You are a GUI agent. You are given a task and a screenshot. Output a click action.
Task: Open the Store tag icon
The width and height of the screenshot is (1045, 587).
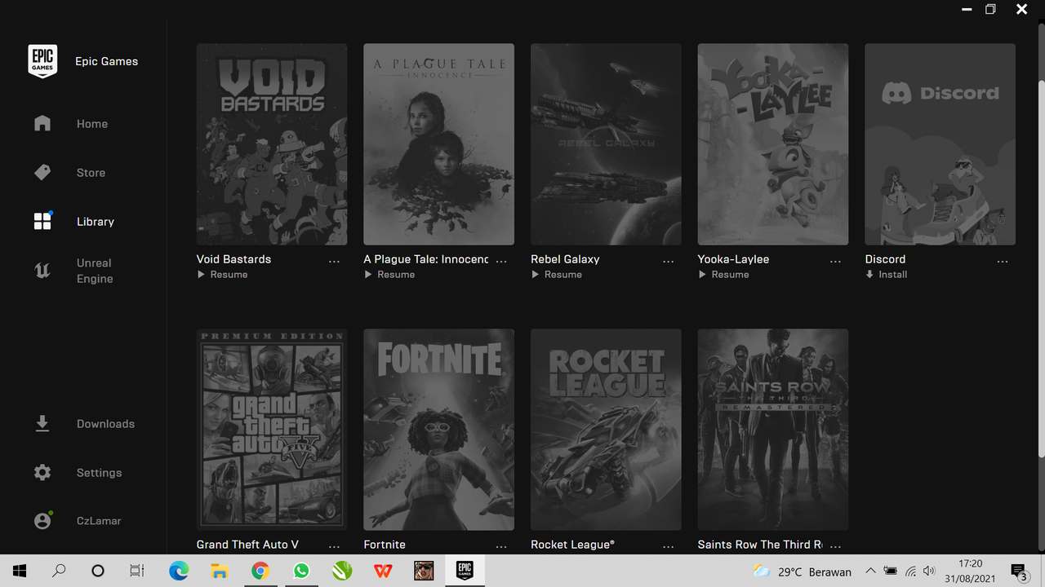point(42,173)
